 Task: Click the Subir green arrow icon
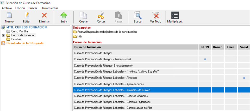pos(64,16)
